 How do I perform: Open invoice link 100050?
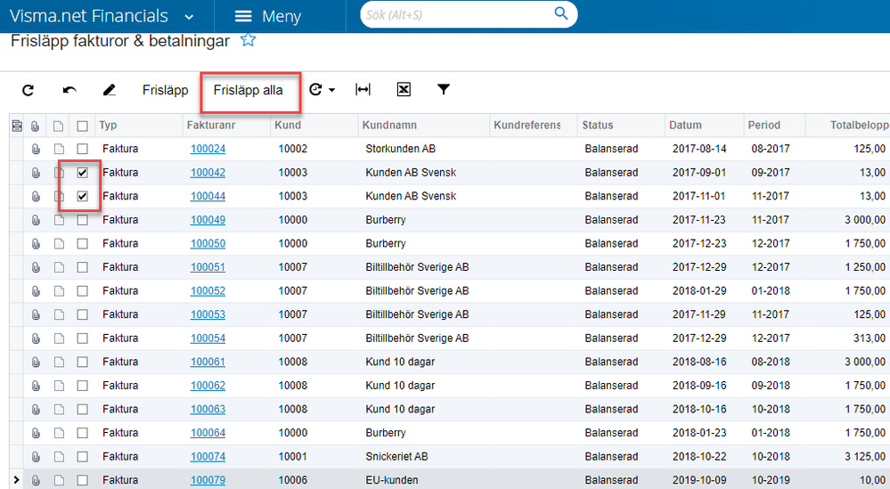(208, 244)
